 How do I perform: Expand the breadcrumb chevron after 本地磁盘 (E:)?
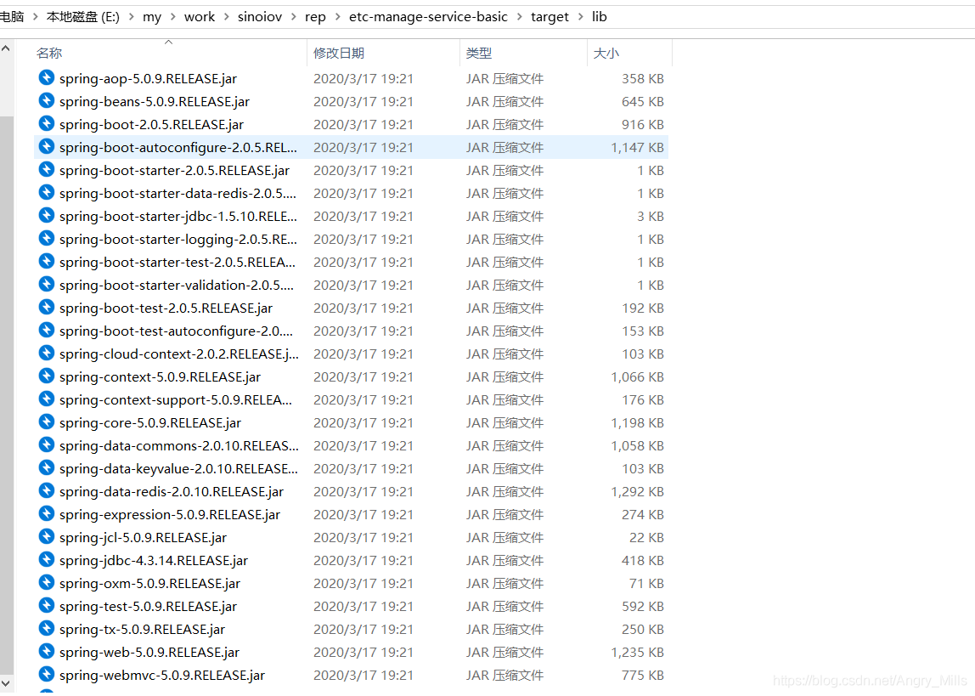(131, 17)
